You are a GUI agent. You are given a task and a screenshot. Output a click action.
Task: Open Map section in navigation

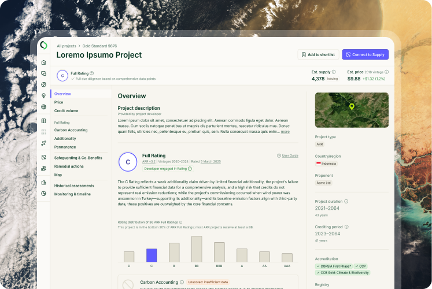coord(58,175)
